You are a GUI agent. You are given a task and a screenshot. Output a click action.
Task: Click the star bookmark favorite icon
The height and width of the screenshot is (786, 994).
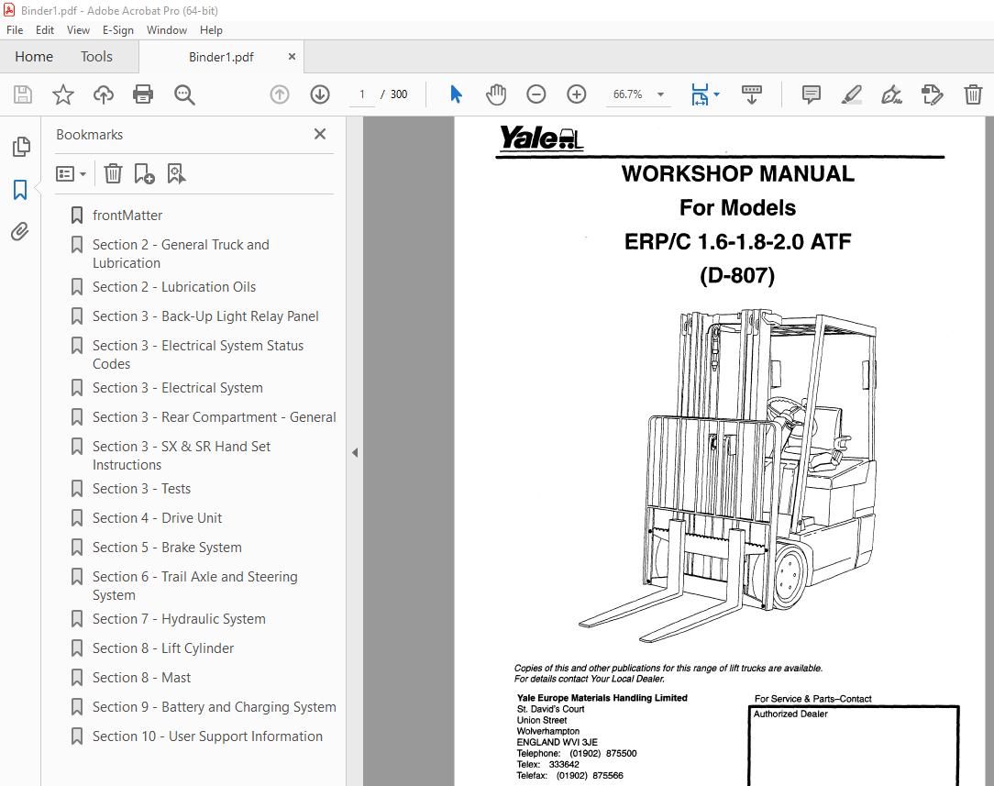coord(62,94)
